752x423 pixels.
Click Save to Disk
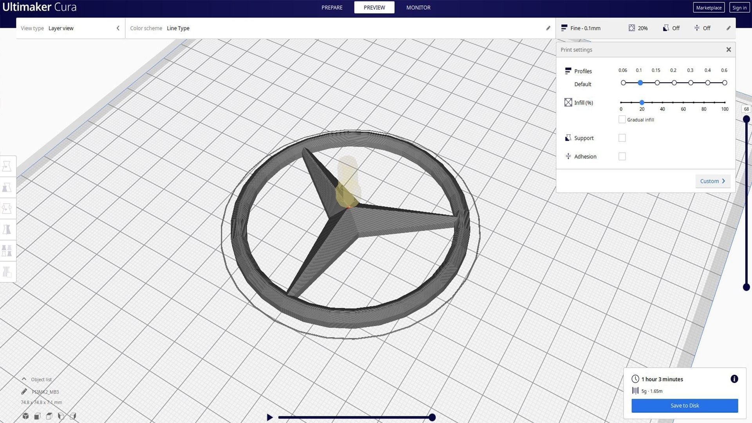685,406
